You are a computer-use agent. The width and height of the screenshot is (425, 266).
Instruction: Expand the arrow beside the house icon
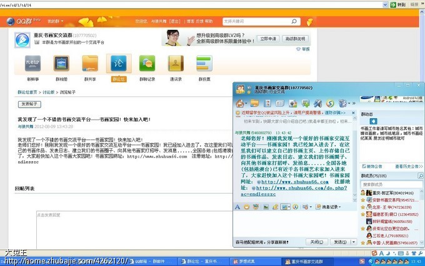click(x=246, y=103)
